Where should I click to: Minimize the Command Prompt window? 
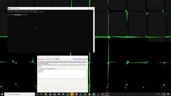pyautogui.click(x=84, y=8)
